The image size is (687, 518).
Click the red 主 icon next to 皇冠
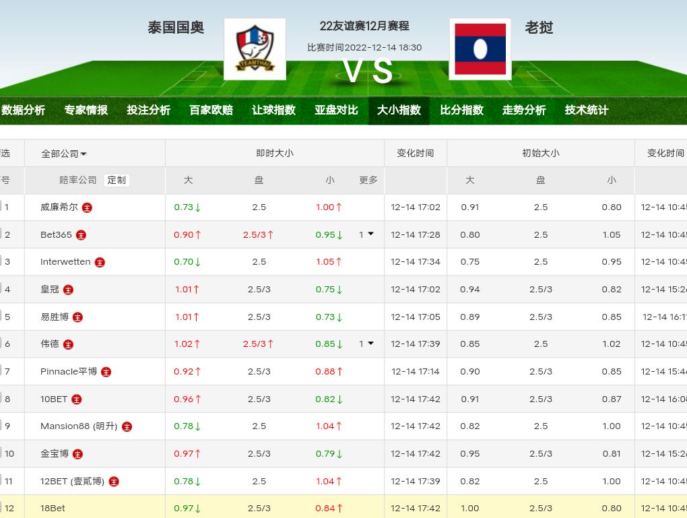pyautogui.click(x=68, y=290)
